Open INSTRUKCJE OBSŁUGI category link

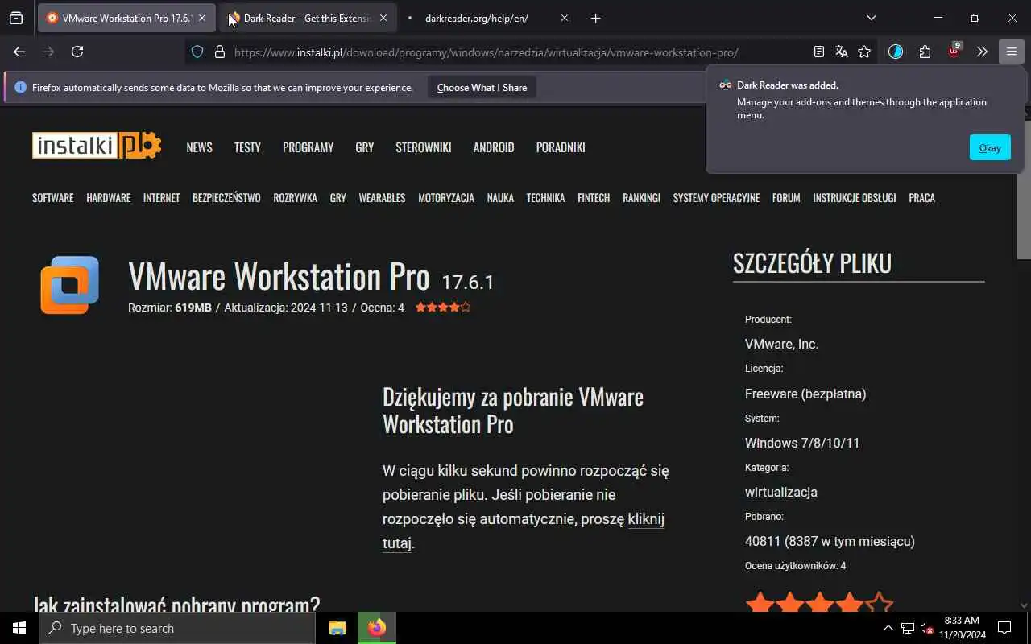pos(854,198)
